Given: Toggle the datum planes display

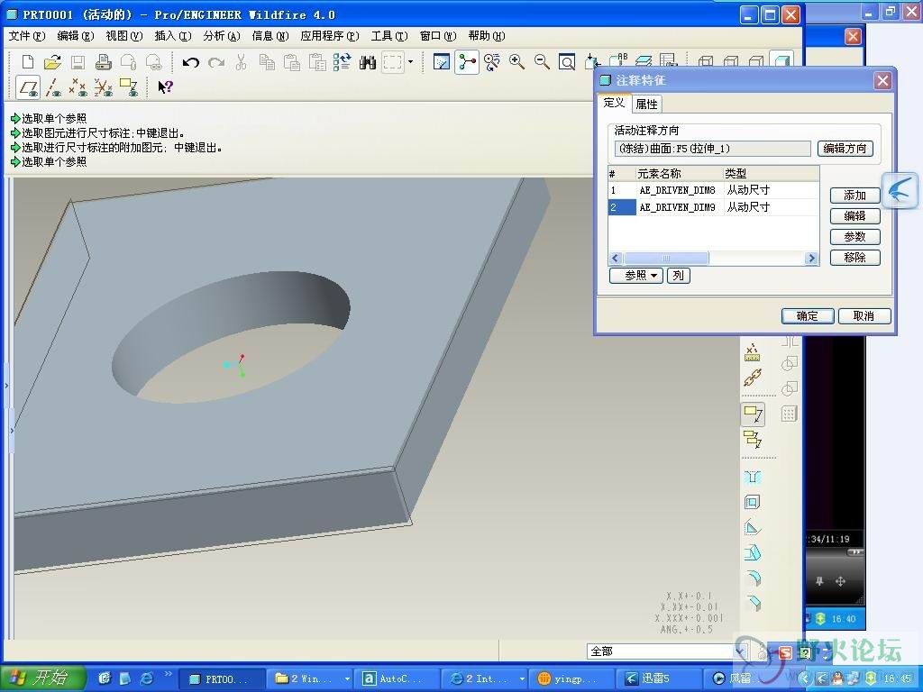Looking at the screenshot, I should tap(28, 87).
